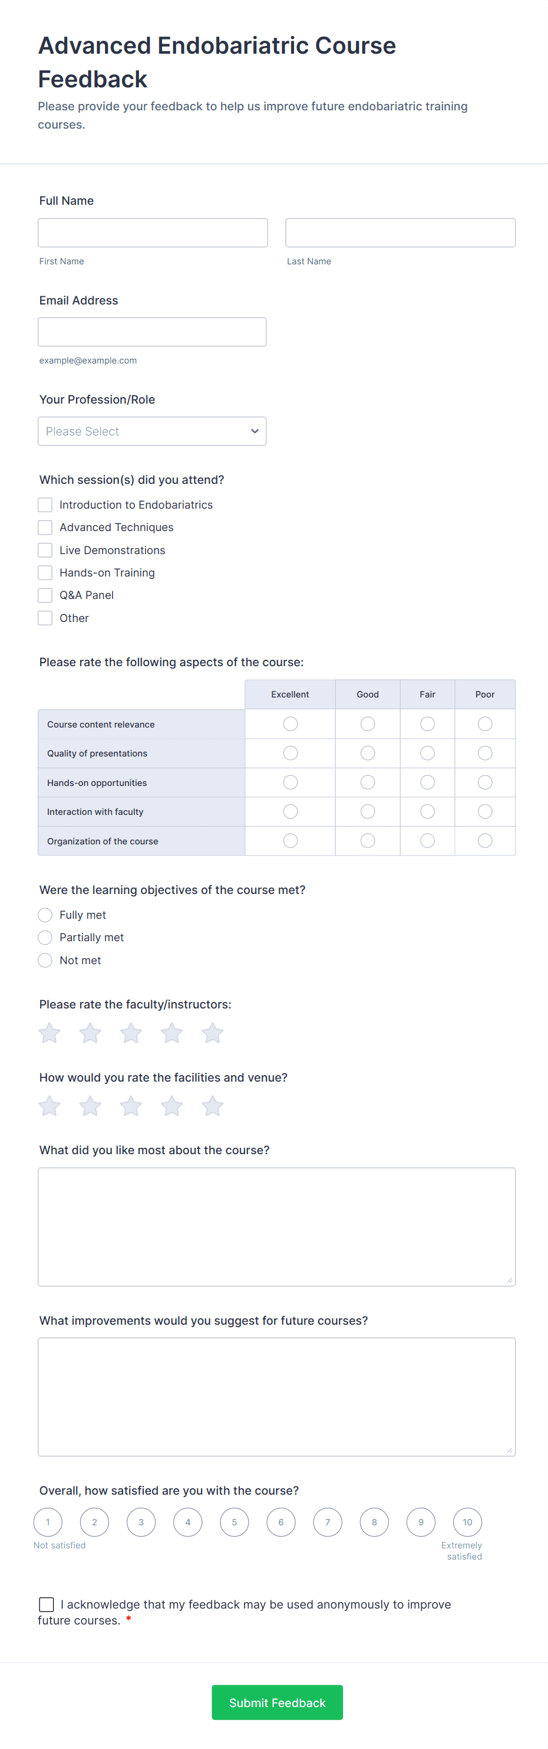Click the first star for faculty rating
548x1749 pixels.
click(x=49, y=1033)
